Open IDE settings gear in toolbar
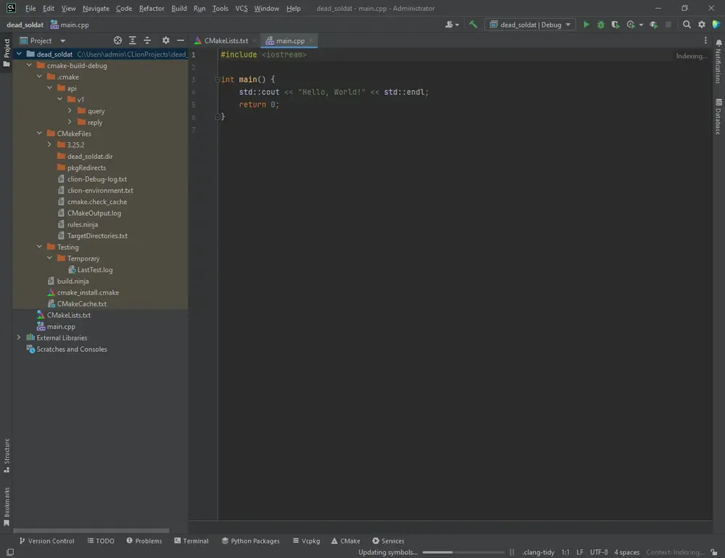Viewport: 725px width, 558px height. (701, 25)
